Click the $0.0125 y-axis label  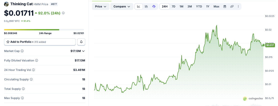270,71
